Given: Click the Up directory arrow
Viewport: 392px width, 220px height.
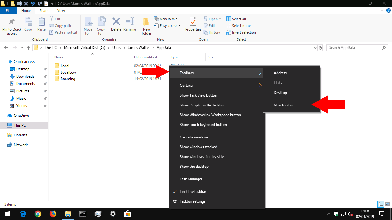Looking at the screenshot, I should point(28,48).
